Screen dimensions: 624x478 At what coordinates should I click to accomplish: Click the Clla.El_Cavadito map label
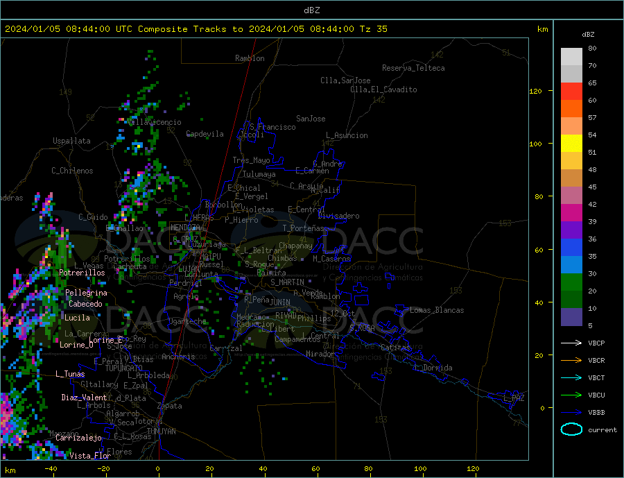click(383, 89)
